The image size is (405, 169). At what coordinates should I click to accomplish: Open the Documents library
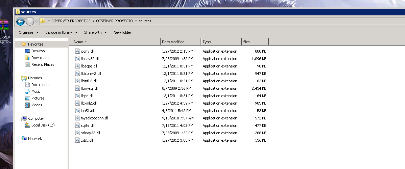(x=40, y=85)
